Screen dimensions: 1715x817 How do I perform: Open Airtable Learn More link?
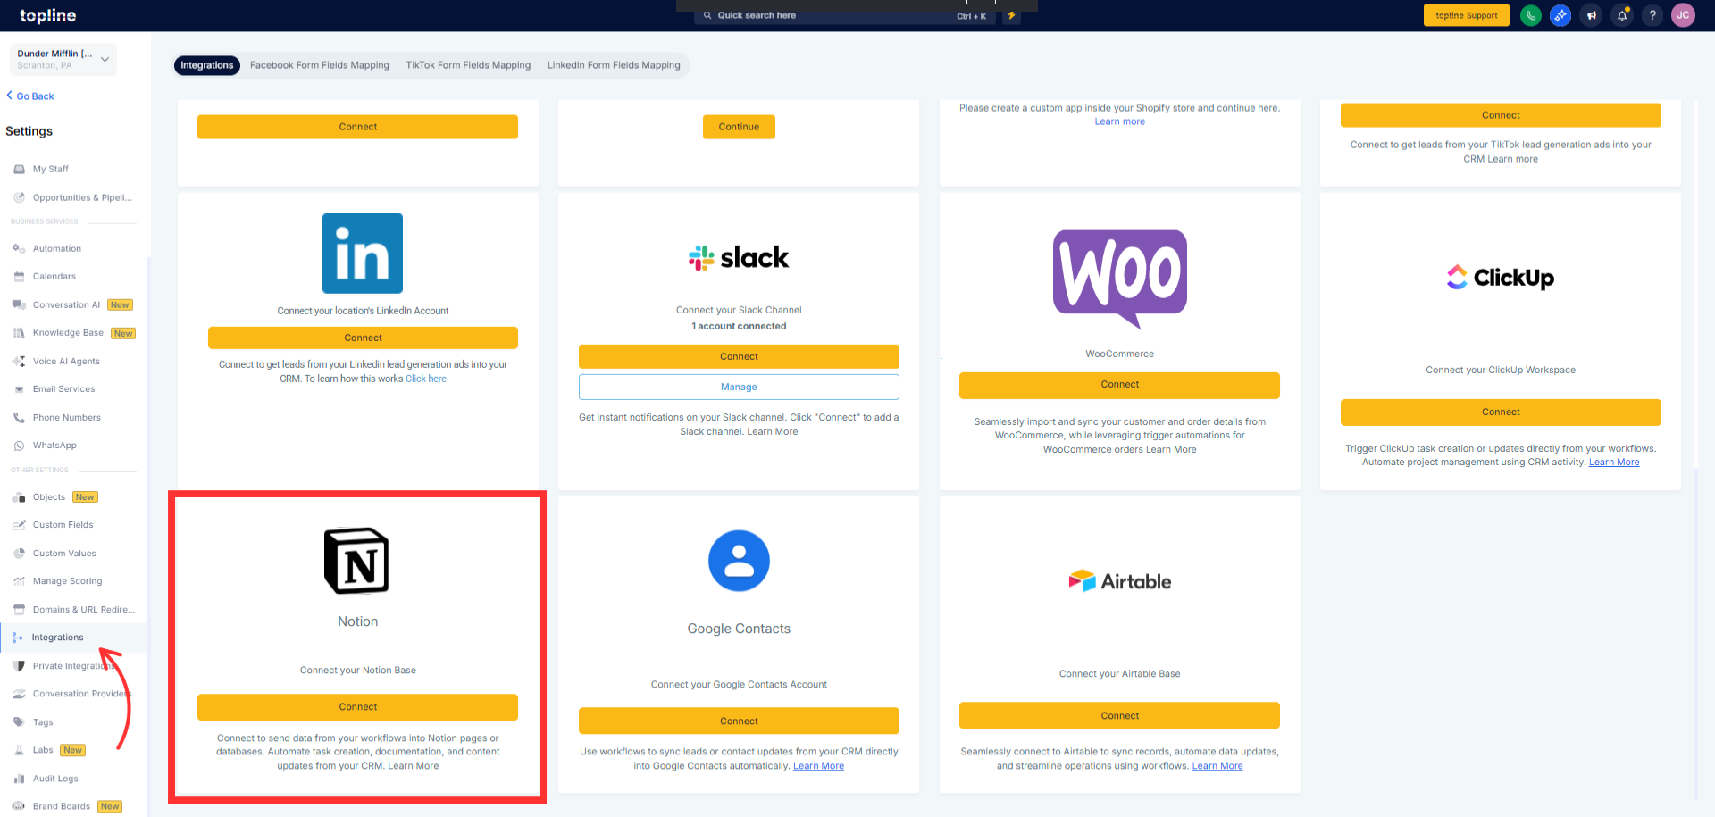point(1217,766)
